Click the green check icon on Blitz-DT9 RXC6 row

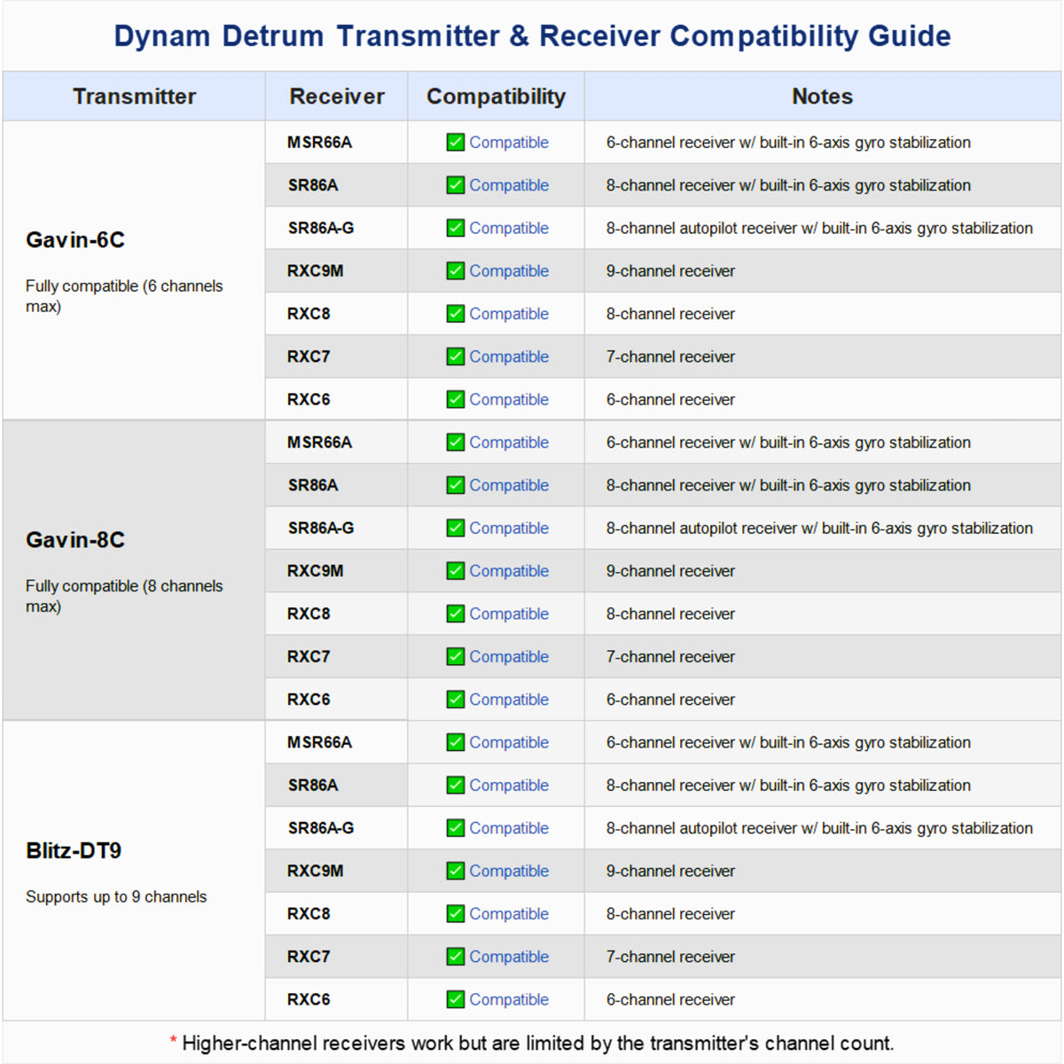pos(455,999)
